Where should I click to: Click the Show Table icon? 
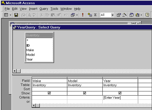pos(90,15)
